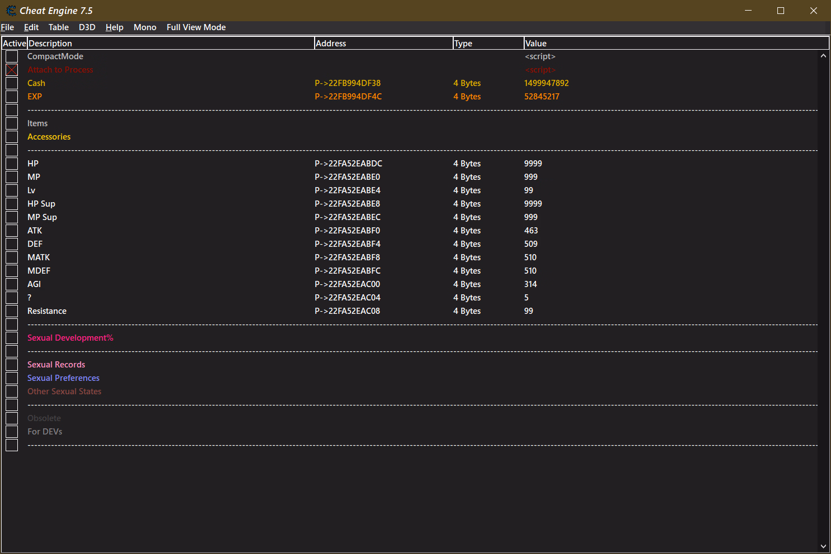This screenshot has width=831, height=554.
Task: Open the D3D menu
Action: tap(87, 27)
